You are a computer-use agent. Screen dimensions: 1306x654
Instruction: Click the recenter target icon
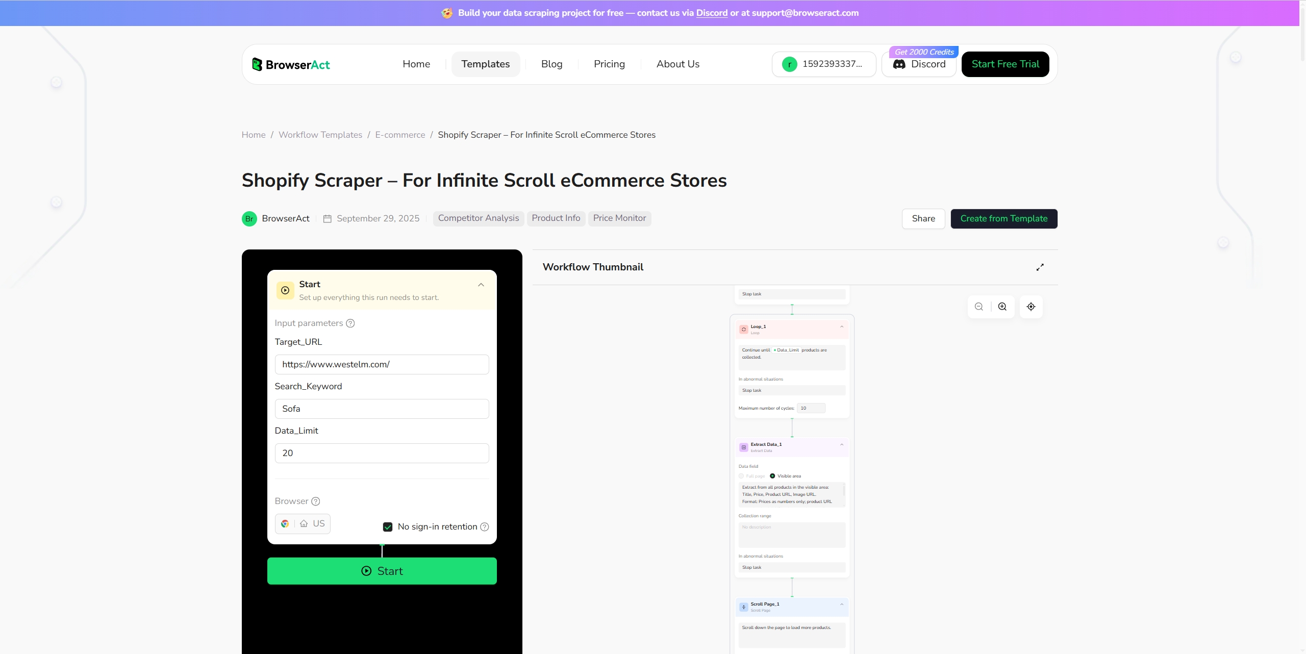click(x=1031, y=307)
